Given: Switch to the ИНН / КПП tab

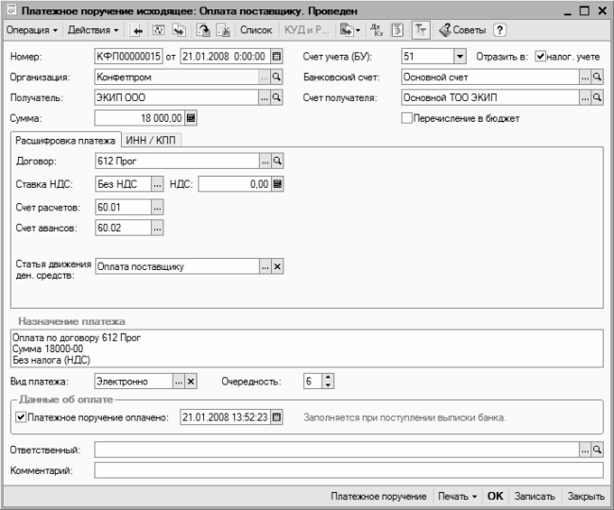Looking at the screenshot, I should coord(158,141).
